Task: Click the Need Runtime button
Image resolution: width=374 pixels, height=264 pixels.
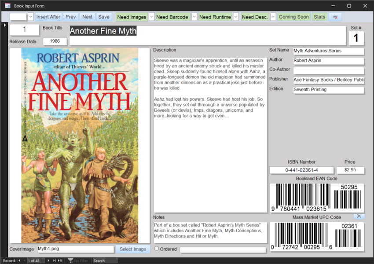Action: coord(215,17)
